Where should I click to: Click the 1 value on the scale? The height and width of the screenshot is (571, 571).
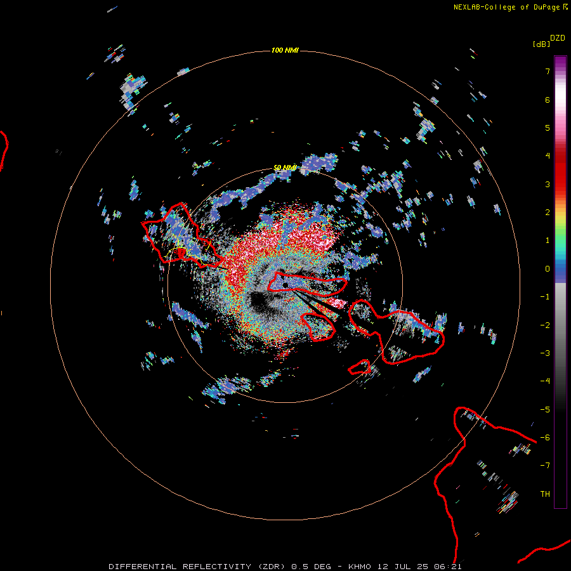point(548,240)
